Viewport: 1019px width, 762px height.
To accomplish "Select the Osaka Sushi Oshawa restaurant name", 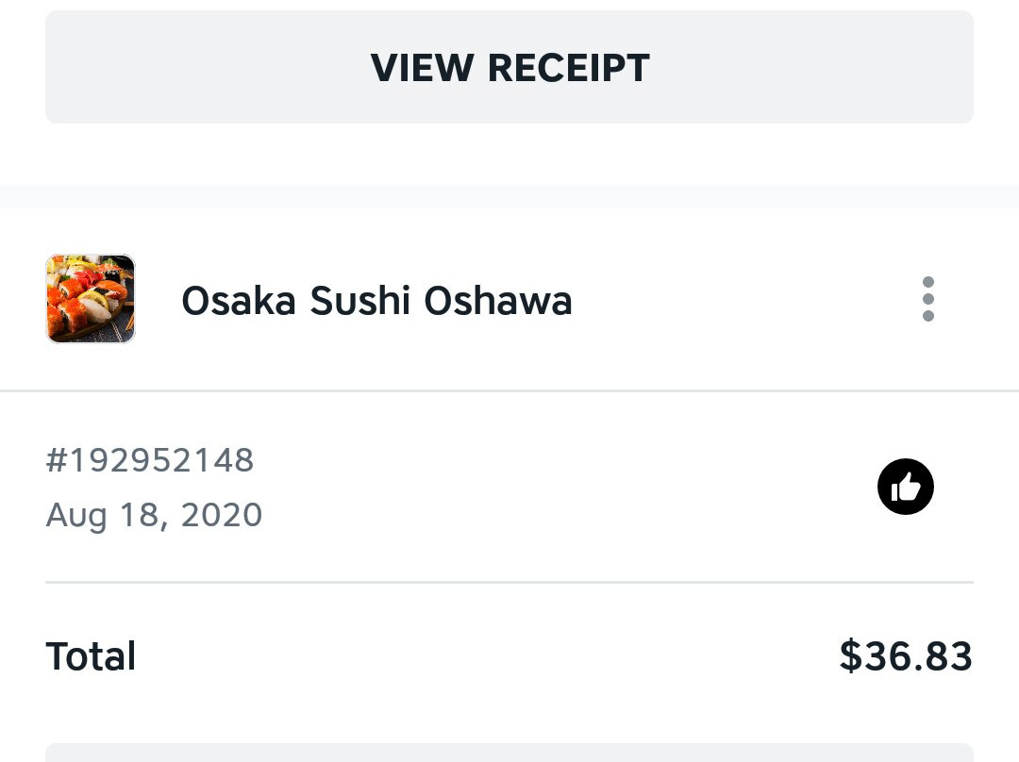I will point(376,300).
